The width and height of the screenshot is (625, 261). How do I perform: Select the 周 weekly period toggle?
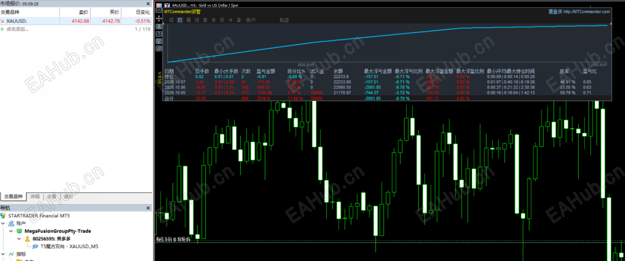[189, 20]
